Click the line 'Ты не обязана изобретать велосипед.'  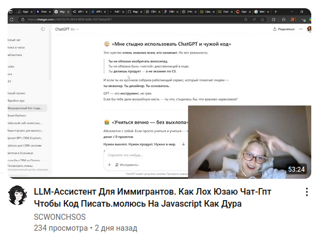click(x=138, y=61)
